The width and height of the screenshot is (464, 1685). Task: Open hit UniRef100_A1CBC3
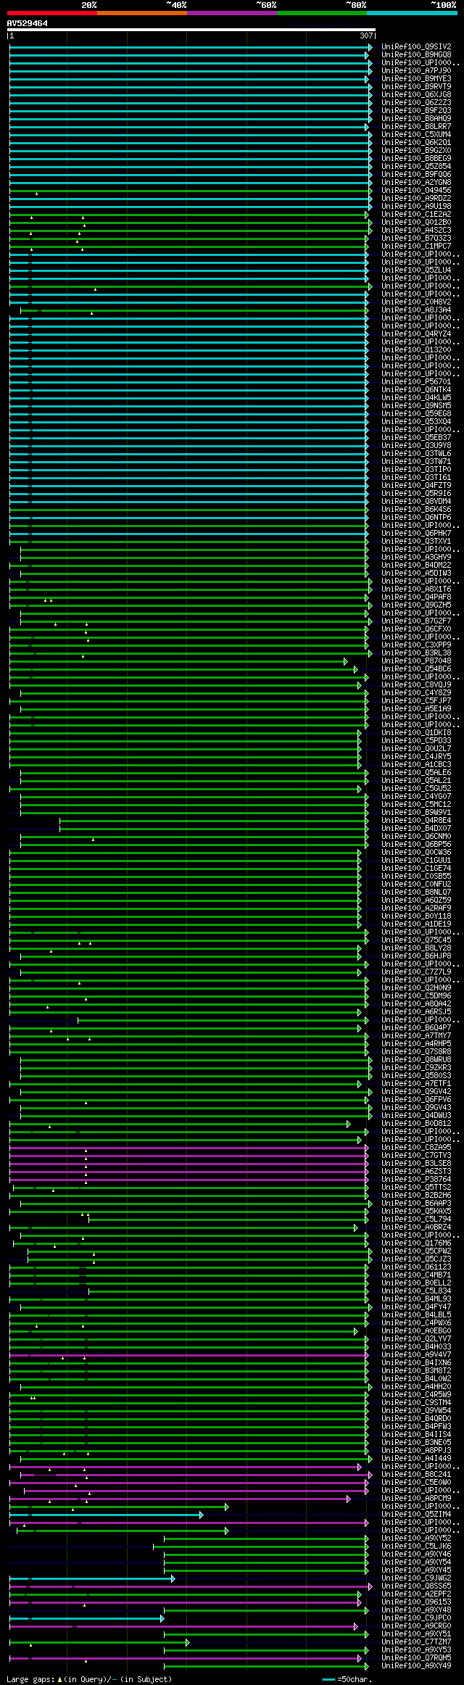416,765
